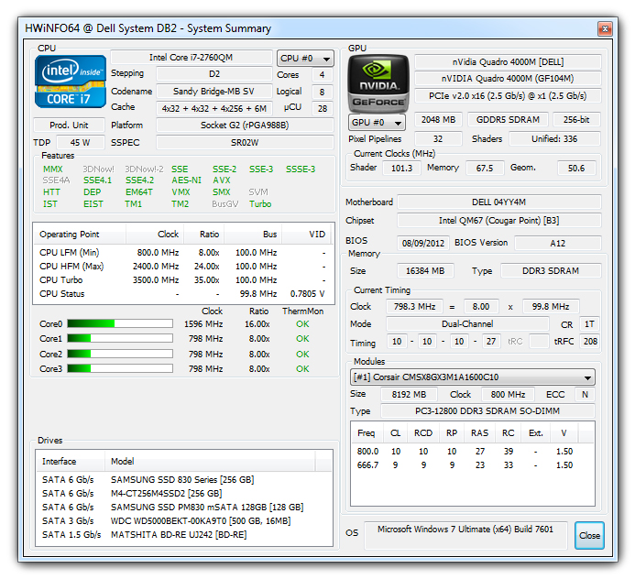Click the CPU LFM (Min) row
Viewport: 635px width, 579px height.
pos(183,253)
